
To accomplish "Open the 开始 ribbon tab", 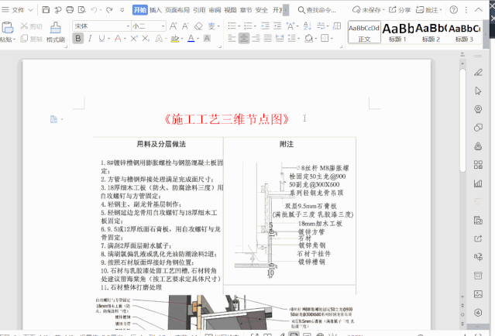I will click(140, 10).
